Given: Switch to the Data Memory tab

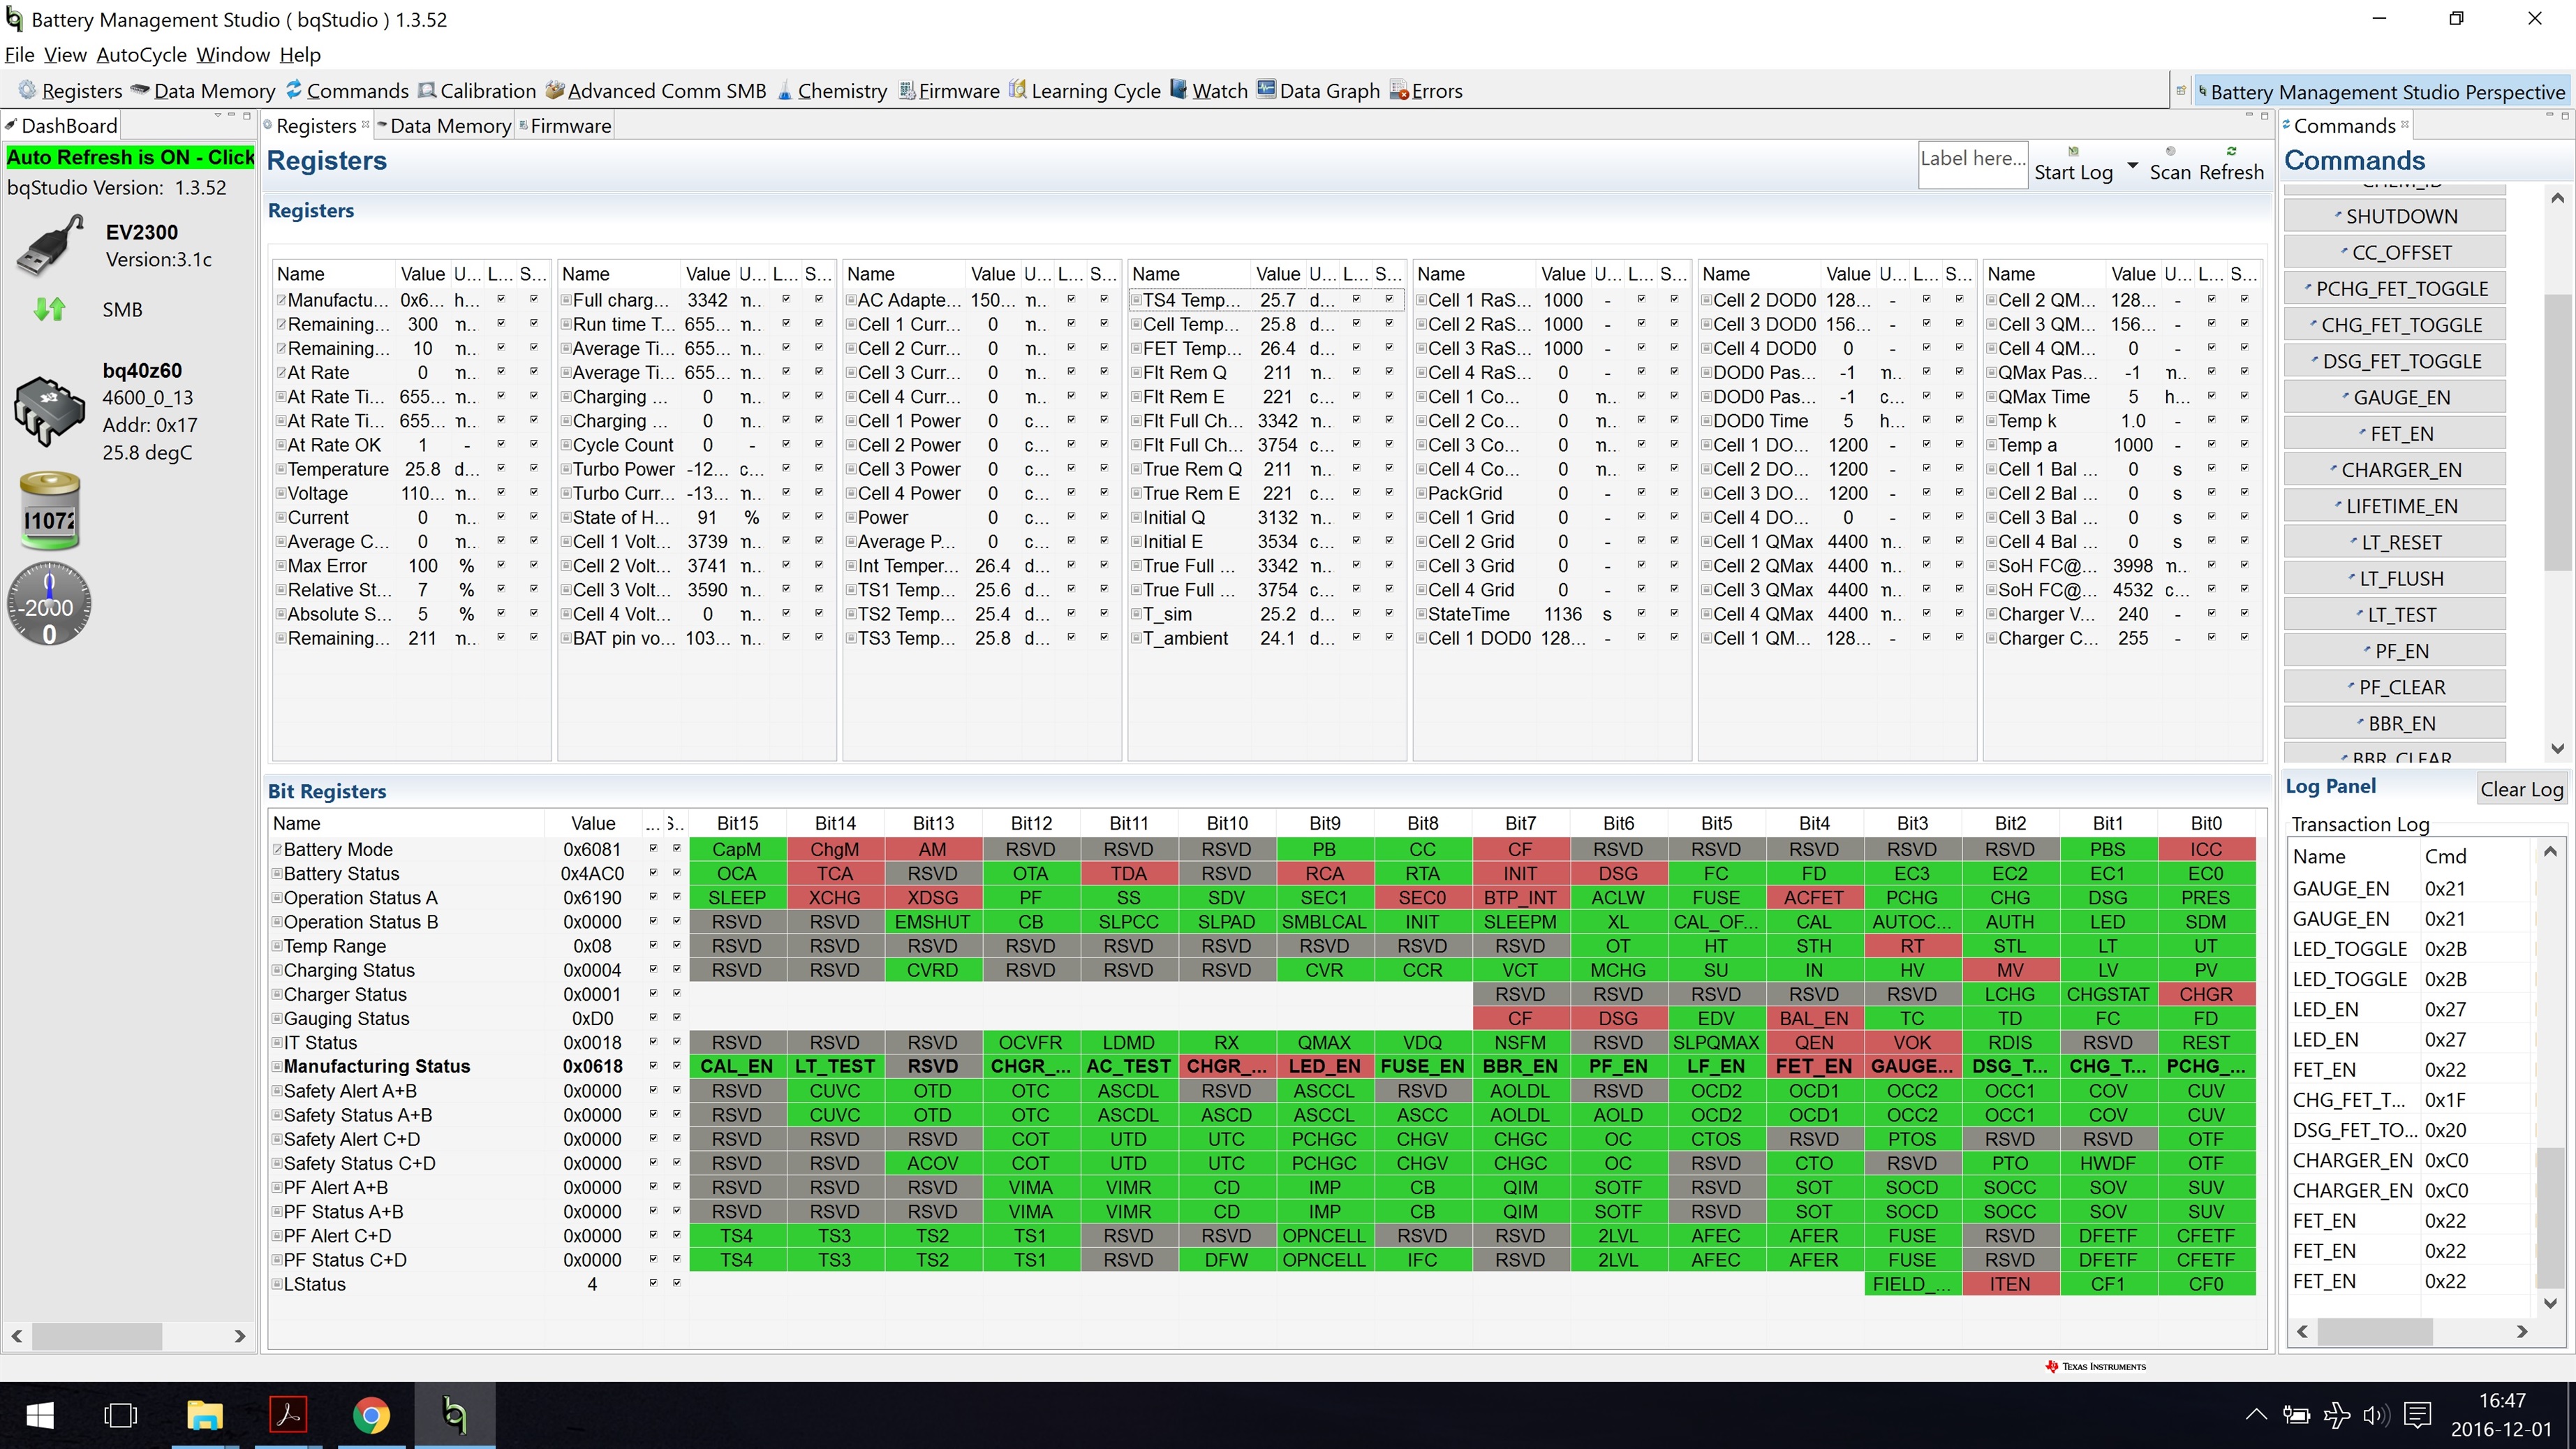Looking at the screenshot, I should tap(445, 126).
